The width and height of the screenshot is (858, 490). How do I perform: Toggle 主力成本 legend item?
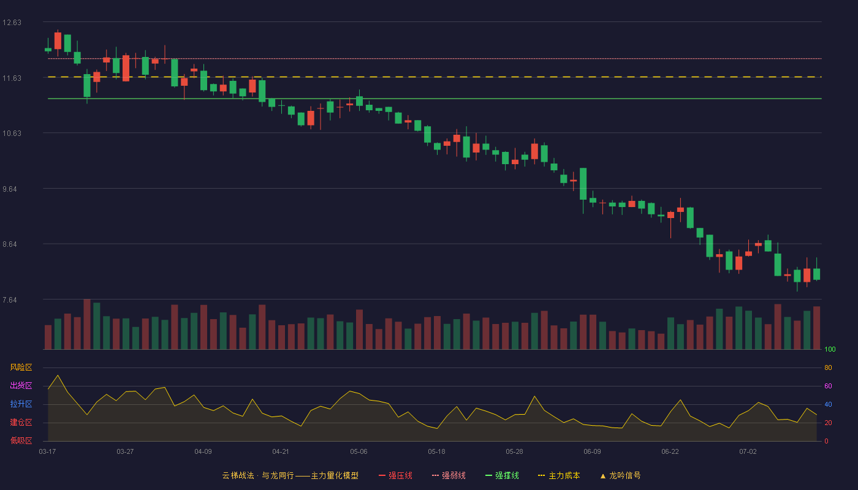(559, 475)
